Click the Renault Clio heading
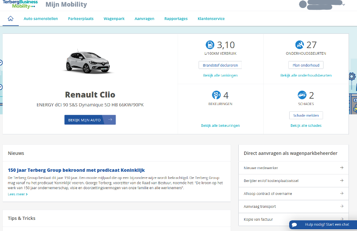Screen dimensions: 357x231 tap(90, 94)
